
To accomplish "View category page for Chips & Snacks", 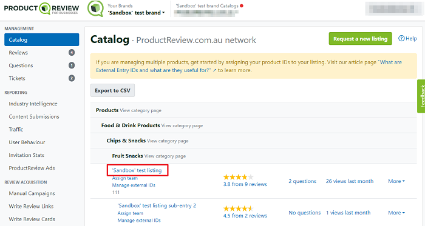I will click(168, 141).
